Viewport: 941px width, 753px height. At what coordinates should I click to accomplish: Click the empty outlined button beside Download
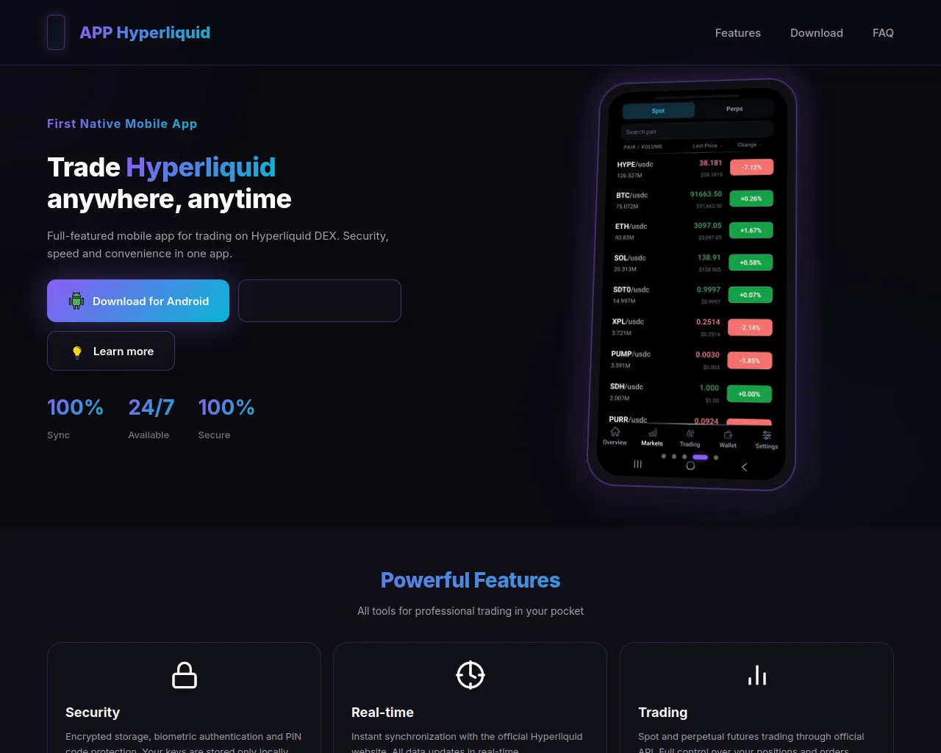pyautogui.click(x=320, y=301)
